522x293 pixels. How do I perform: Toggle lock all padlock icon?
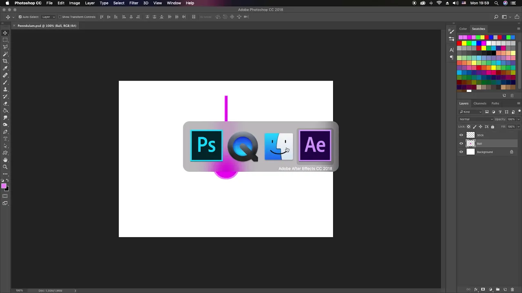(492, 127)
